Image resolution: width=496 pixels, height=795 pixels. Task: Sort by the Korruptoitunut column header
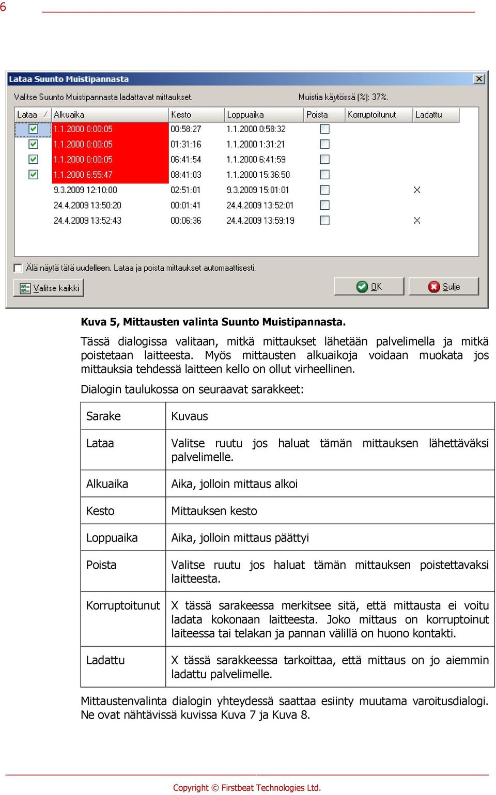click(379, 115)
